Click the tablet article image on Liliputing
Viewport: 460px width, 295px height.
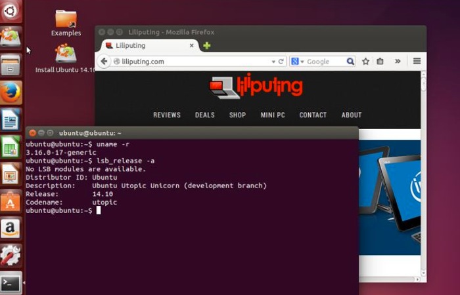(390, 197)
